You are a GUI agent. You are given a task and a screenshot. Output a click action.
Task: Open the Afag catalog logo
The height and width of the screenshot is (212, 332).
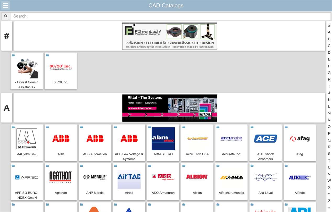click(300, 139)
